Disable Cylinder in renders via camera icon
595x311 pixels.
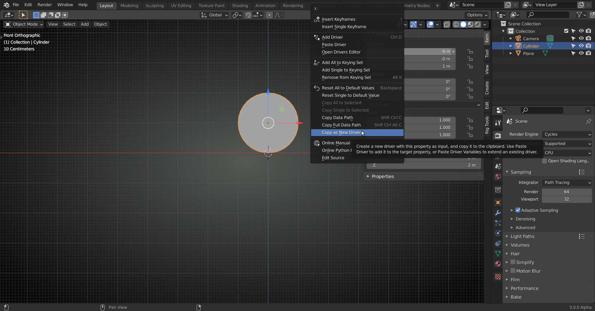click(x=588, y=46)
